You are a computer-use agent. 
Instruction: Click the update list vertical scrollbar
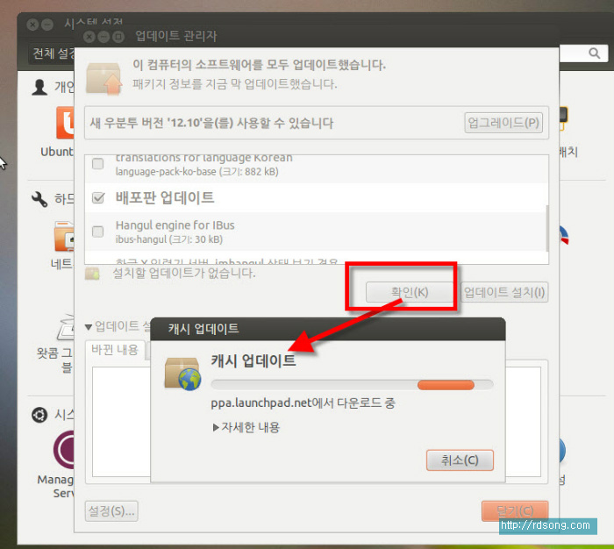548,227
